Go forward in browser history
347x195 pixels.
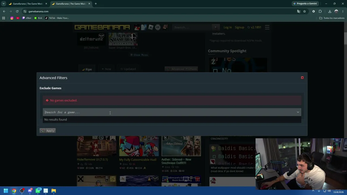coord(11,11)
